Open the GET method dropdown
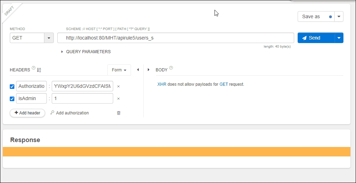 click(x=49, y=38)
